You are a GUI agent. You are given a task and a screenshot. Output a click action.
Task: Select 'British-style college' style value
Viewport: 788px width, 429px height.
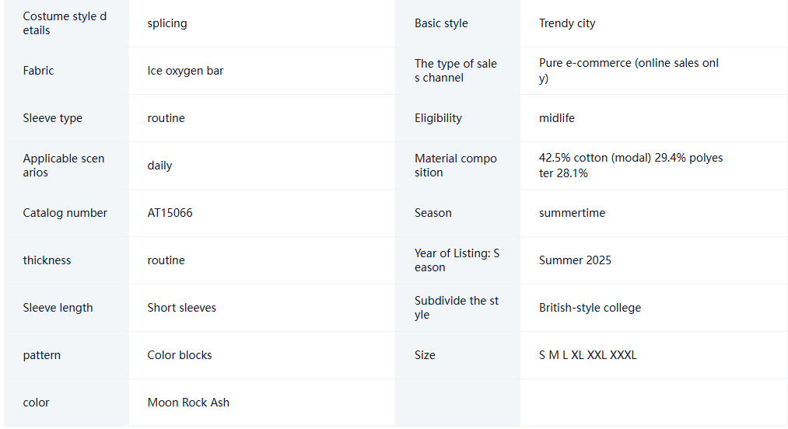(590, 308)
